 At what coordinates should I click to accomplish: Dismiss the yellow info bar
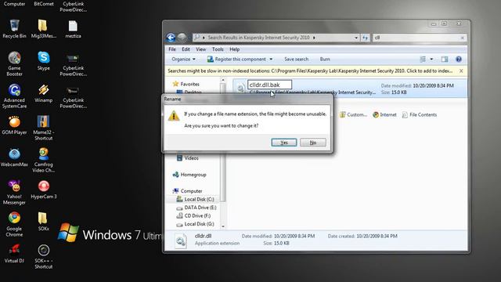tap(461, 71)
